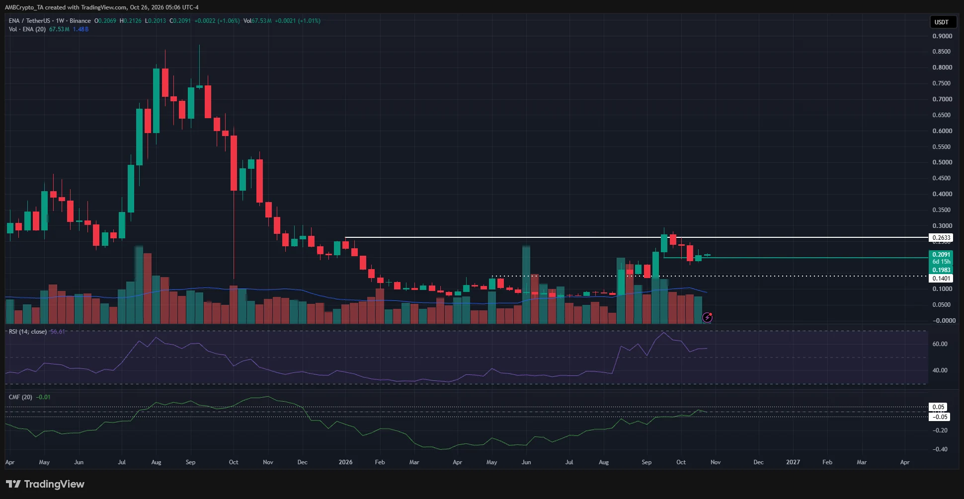Select the CMF (20) indicator legend
Viewport: 964px width, 499px height.
[x=20, y=397]
